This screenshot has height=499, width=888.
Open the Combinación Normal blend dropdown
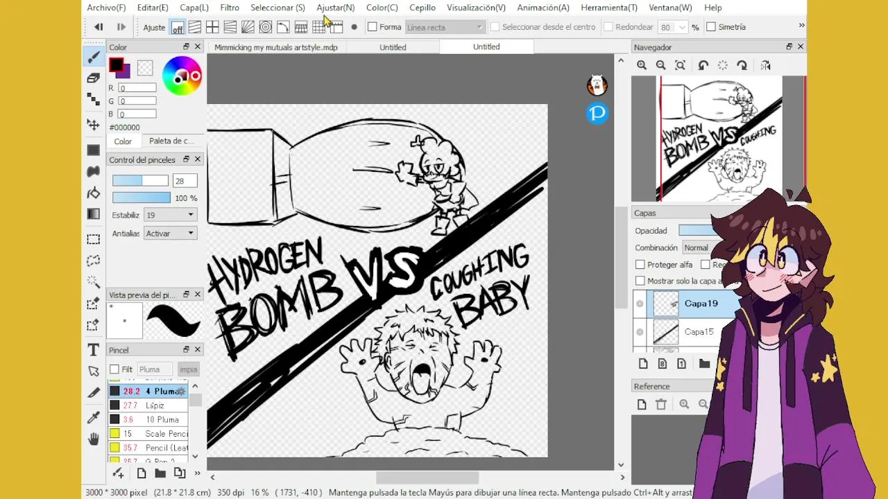[698, 248]
